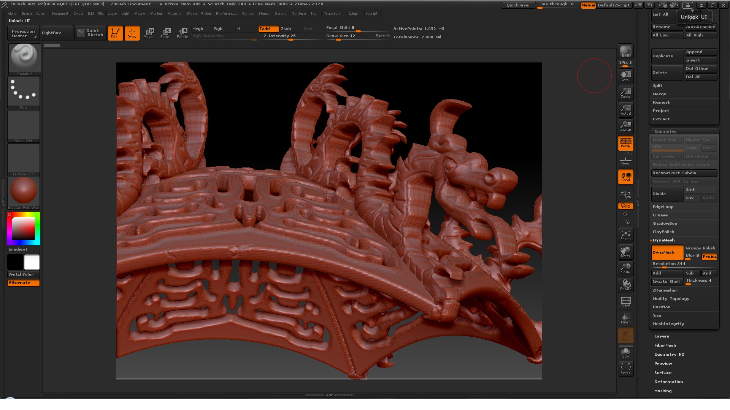
Task: Click the Actual size icon
Action: pyautogui.click(x=625, y=109)
